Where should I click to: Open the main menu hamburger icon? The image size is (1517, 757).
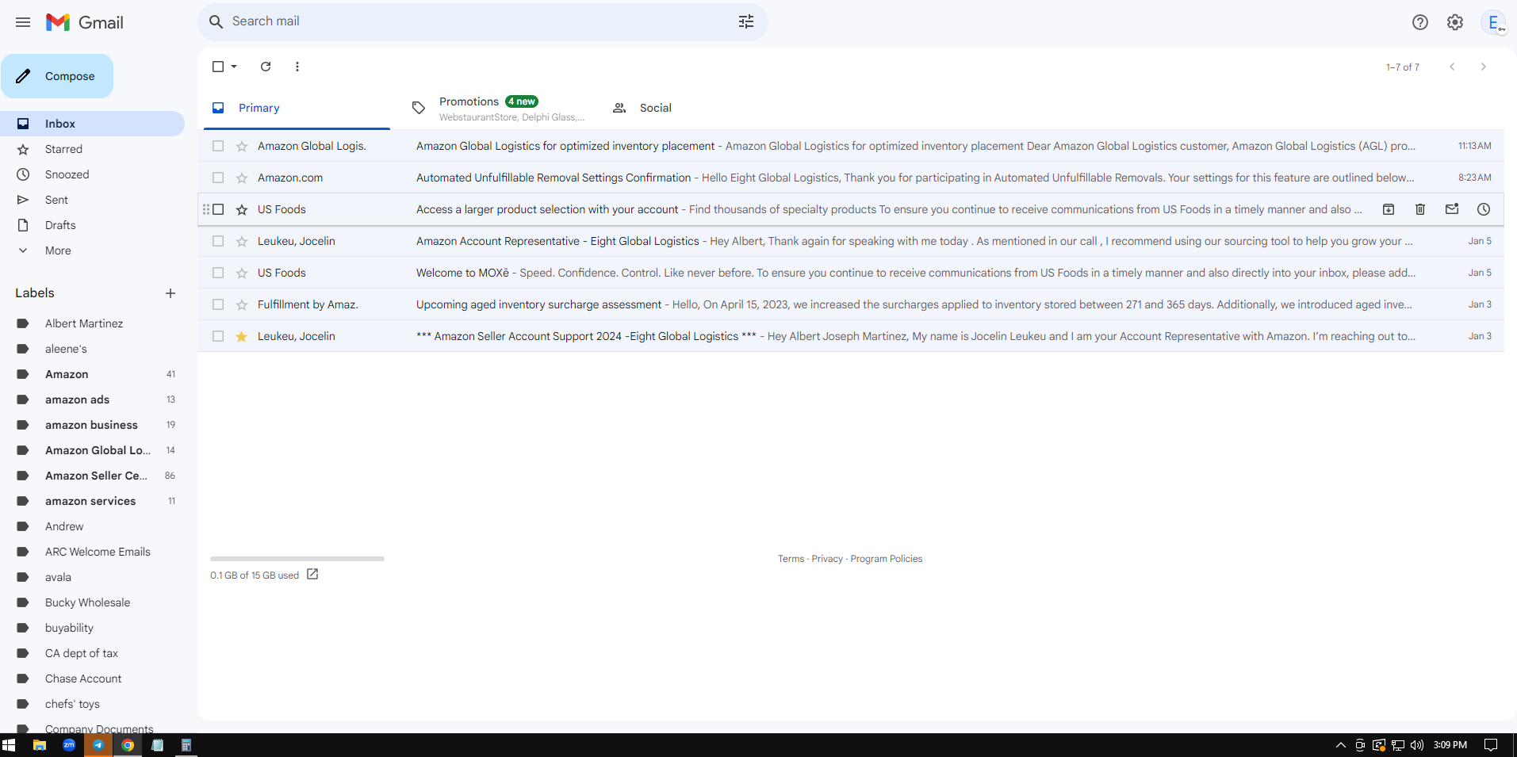tap(23, 22)
